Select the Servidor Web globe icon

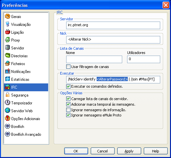coord(8,111)
